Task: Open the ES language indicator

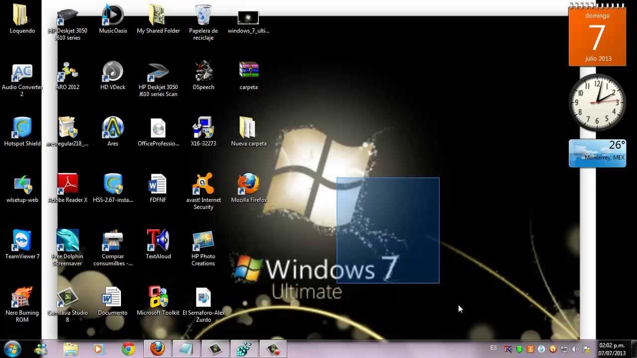Action: [x=494, y=348]
